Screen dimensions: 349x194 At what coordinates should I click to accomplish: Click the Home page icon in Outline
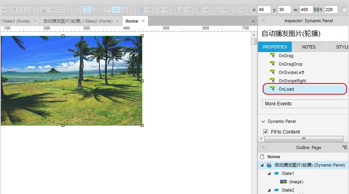(262, 157)
